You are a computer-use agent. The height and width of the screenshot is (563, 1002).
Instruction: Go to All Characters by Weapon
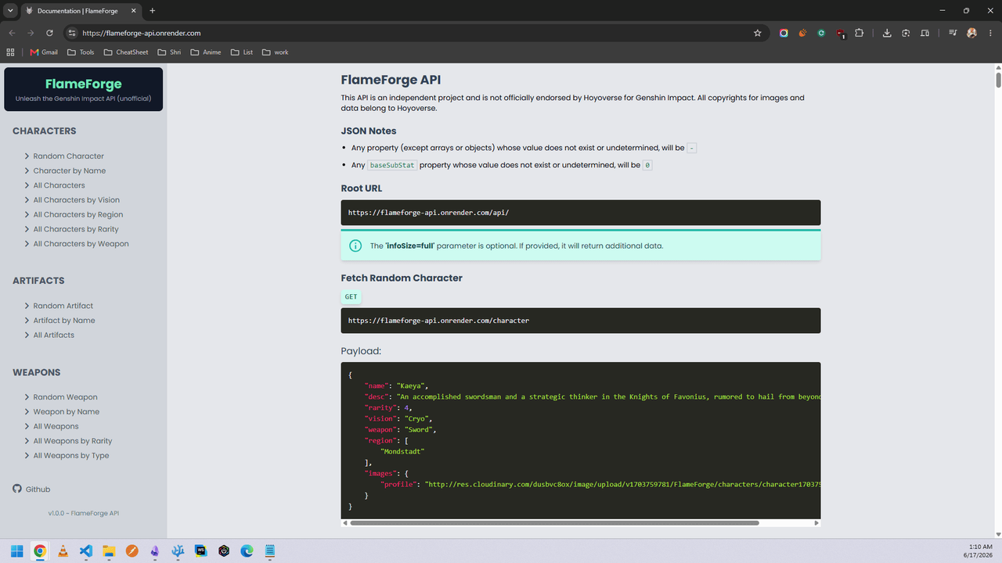(81, 244)
